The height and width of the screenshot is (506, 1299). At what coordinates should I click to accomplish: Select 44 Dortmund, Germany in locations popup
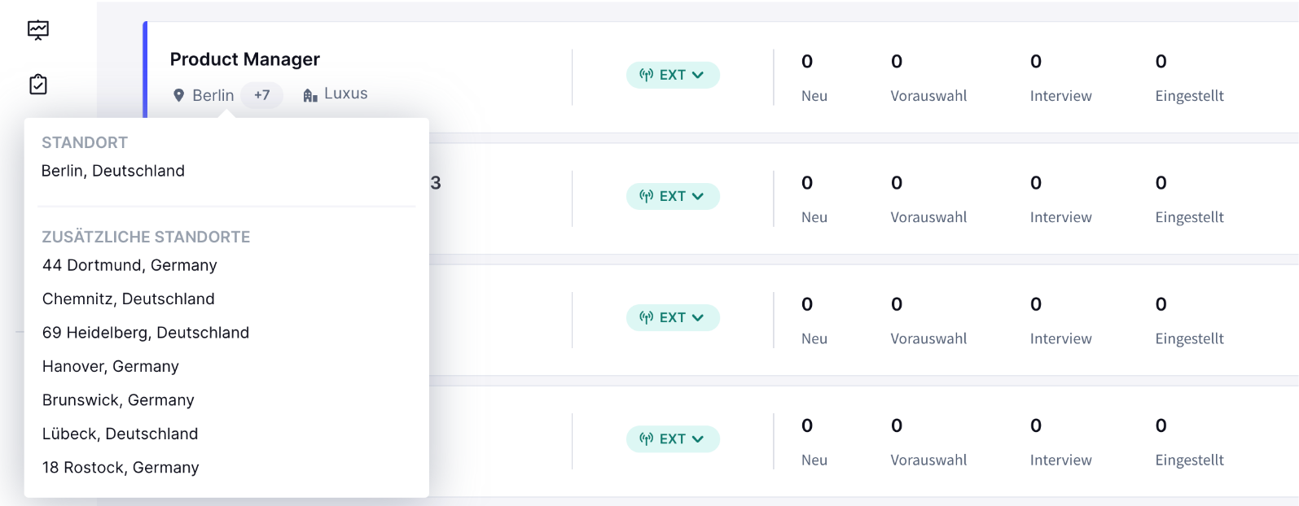point(129,265)
